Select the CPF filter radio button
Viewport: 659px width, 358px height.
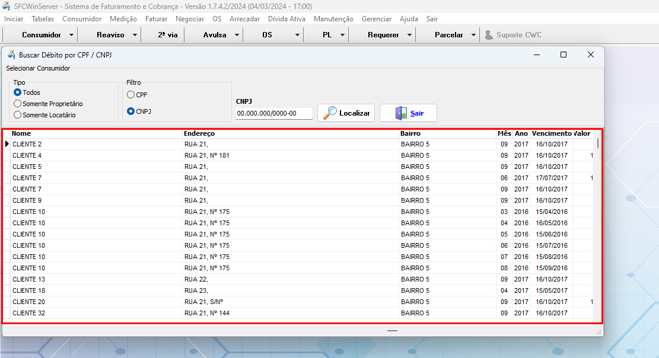coord(130,95)
